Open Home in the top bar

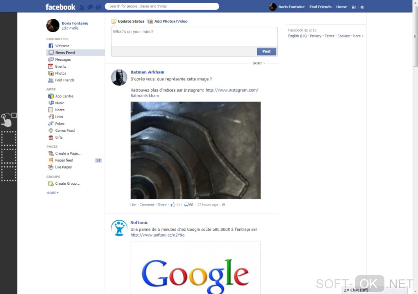341,7
